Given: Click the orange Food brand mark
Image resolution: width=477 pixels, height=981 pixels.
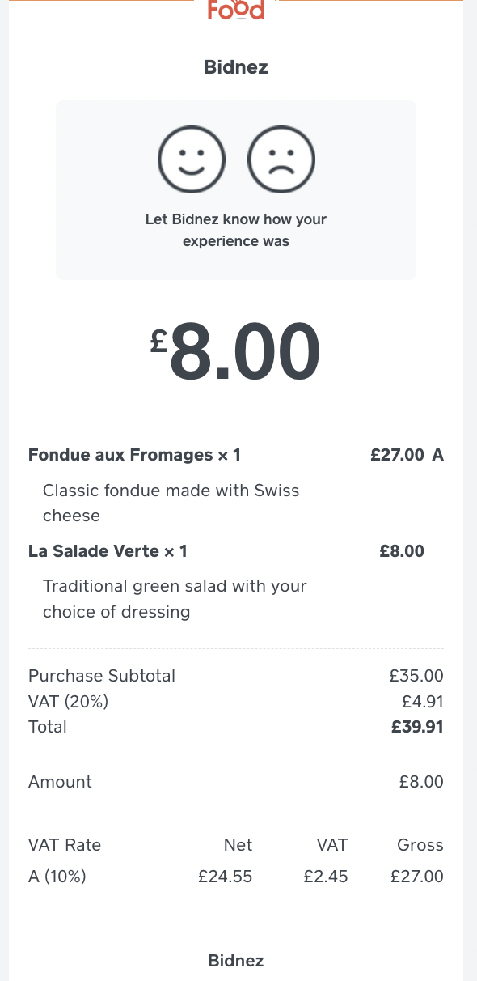Looking at the screenshot, I should 235,11.
